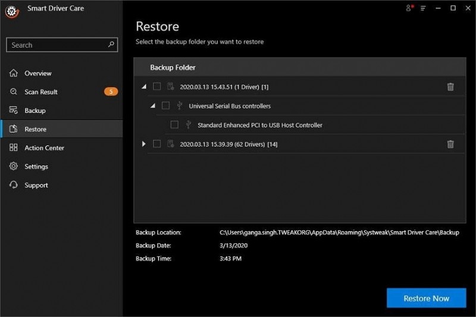476x317 pixels.
Task: Select 'Standard Enhanced PCI to USB Host Controller' text
Action: click(260, 125)
